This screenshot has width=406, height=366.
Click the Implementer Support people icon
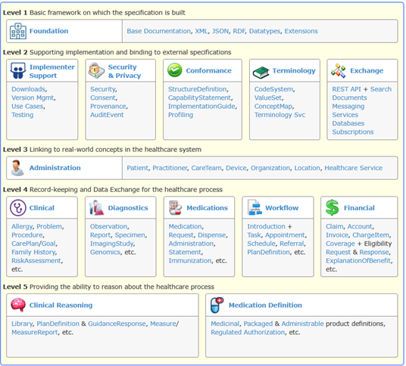click(x=18, y=70)
